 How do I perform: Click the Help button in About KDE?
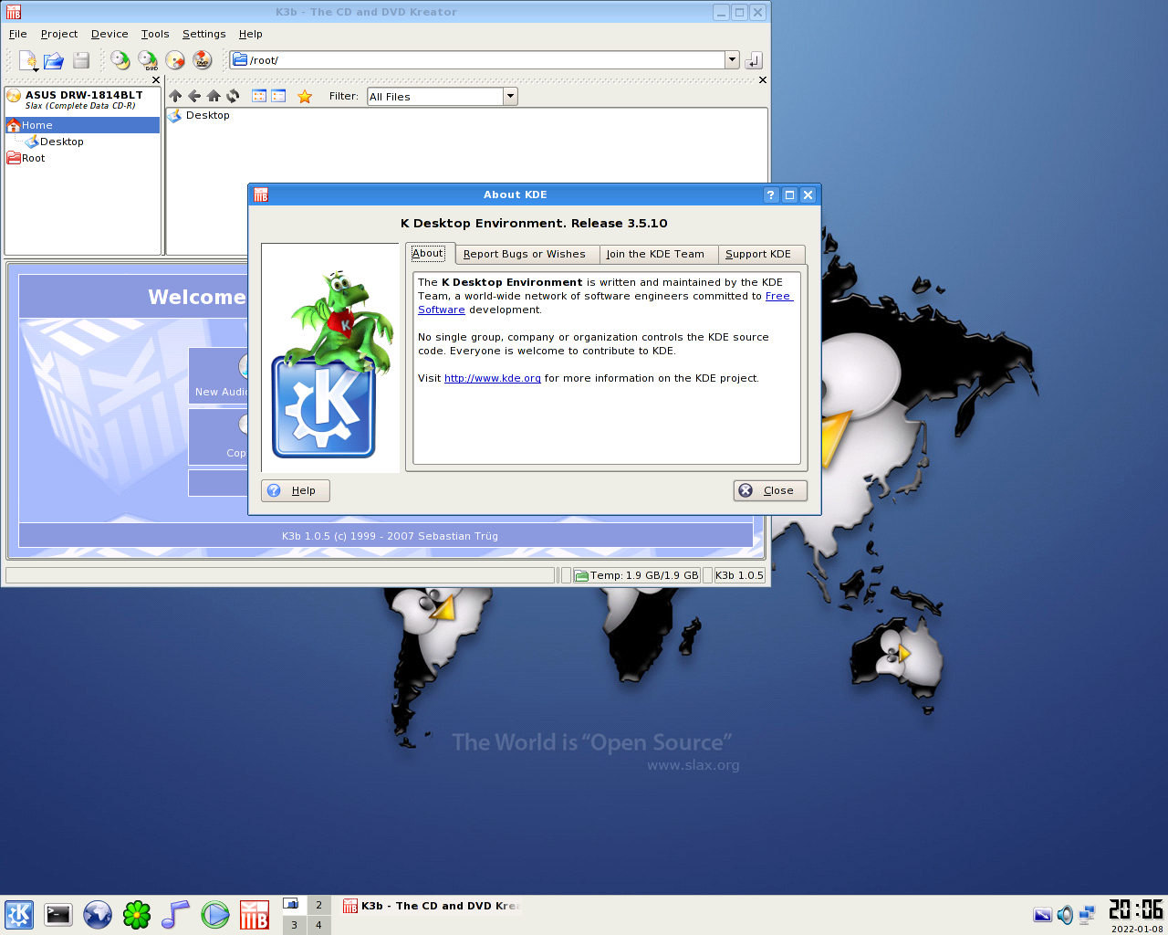click(296, 490)
